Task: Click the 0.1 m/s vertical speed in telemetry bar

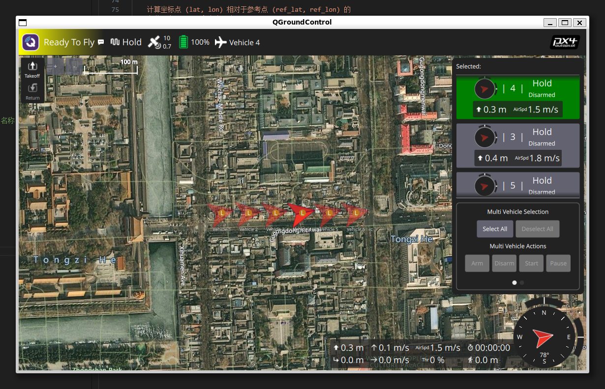Action: tap(390, 348)
